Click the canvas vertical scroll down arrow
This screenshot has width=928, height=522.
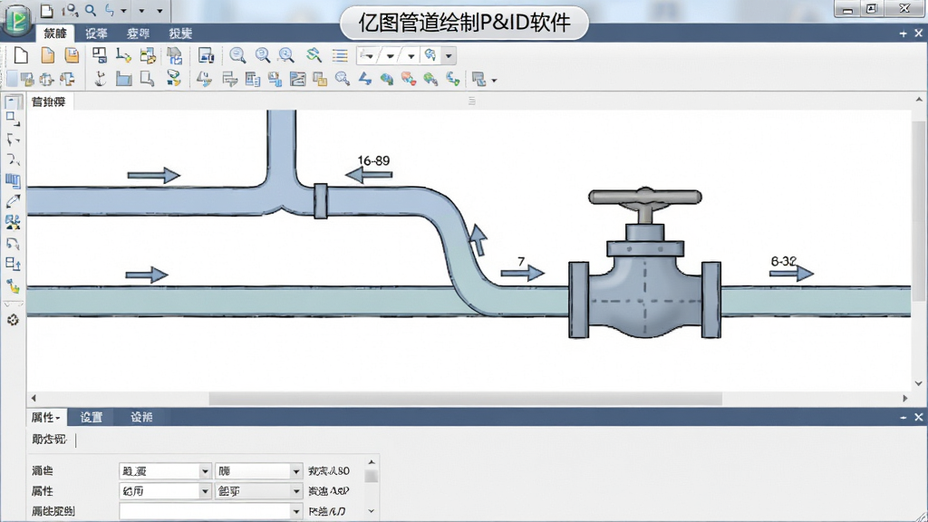[x=919, y=383]
